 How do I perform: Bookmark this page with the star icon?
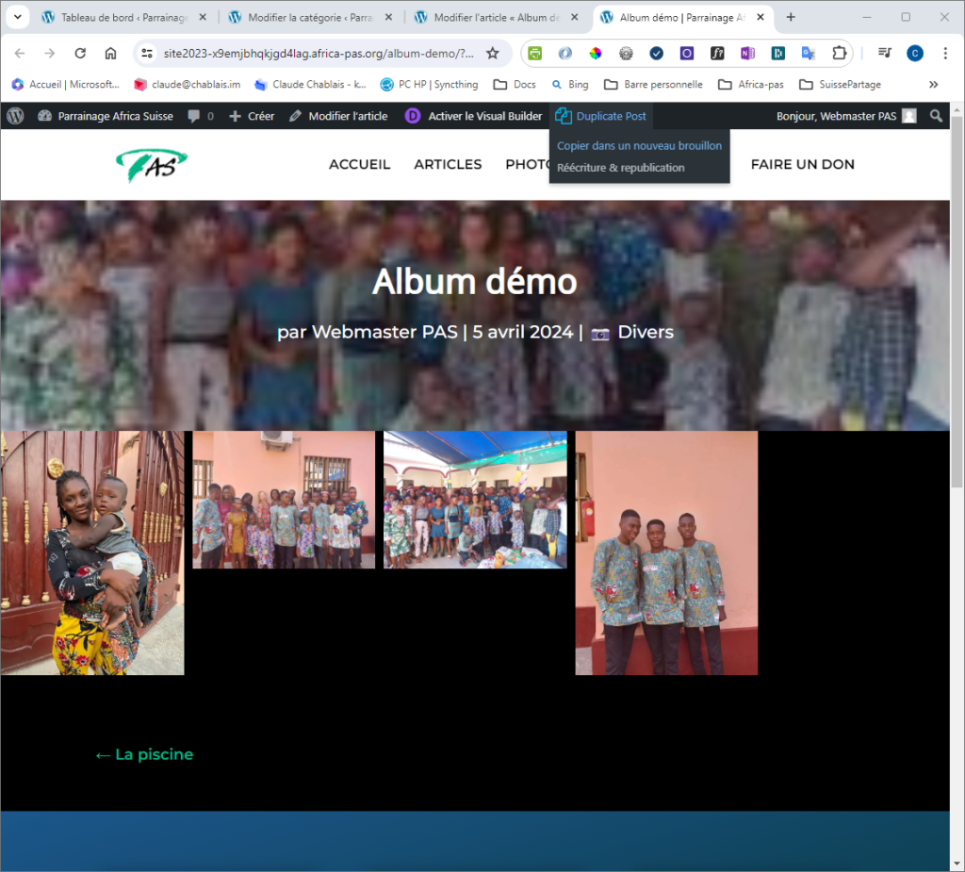[492, 53]
